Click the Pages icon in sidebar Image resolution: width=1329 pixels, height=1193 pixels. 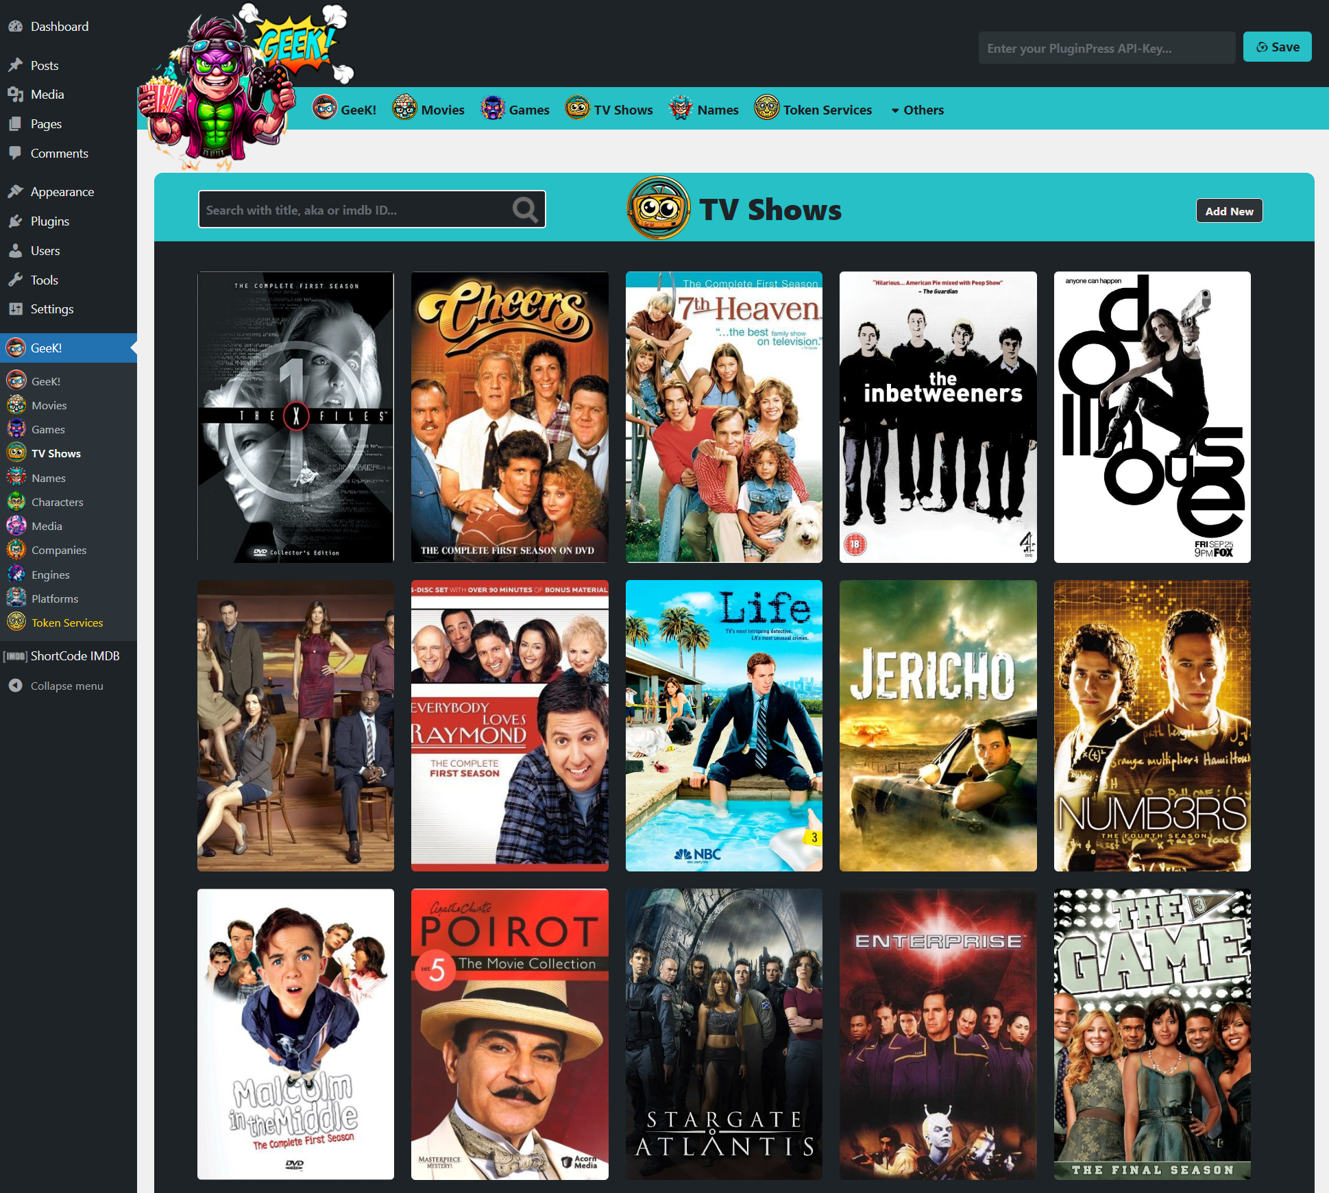15,124
